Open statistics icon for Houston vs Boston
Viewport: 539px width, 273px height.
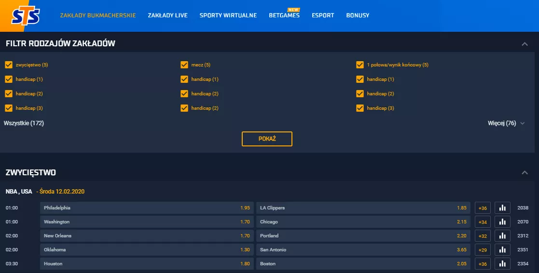(502, 264)
